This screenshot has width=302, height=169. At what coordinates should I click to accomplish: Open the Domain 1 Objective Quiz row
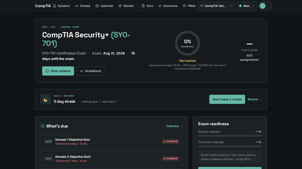111,142
